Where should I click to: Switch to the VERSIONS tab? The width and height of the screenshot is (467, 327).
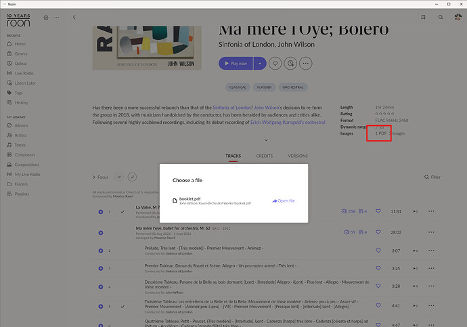pyautogui.click(x=298, y=156)
